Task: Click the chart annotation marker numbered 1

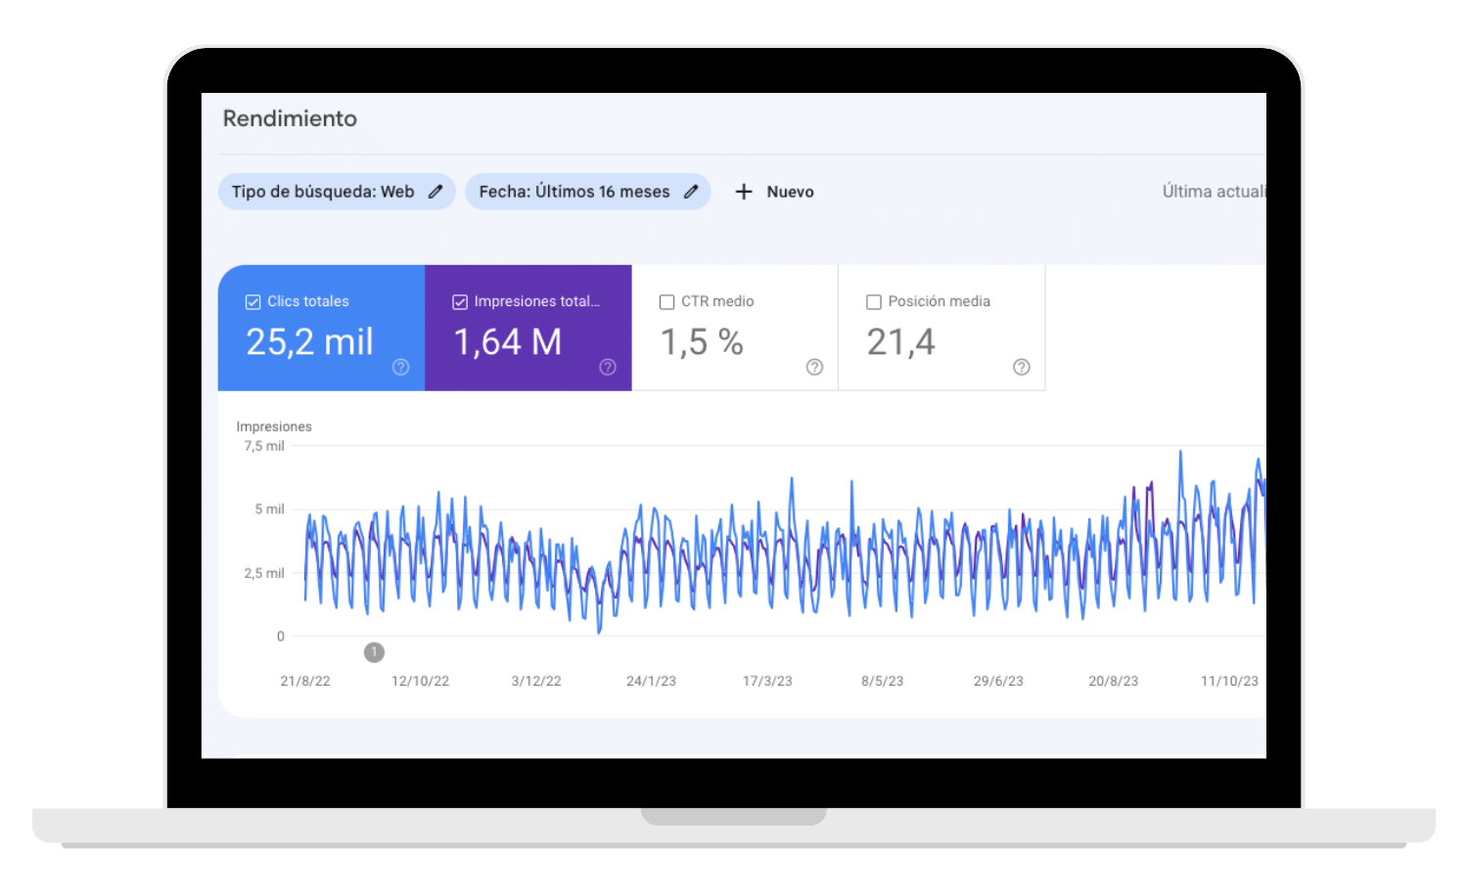Action: coord(374,652)
